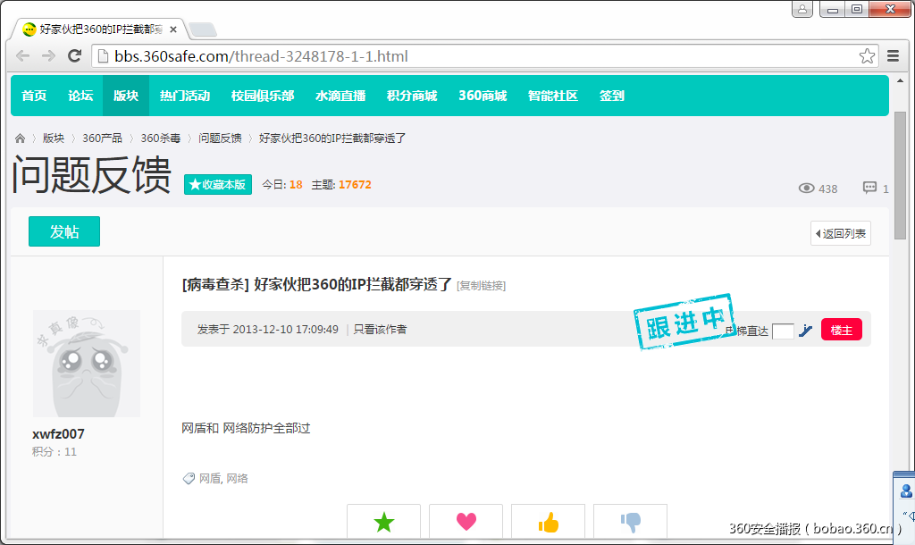Open 签到 from the navigation menu
This screenshot has width=915, height=545.
[x=611, y=96]
